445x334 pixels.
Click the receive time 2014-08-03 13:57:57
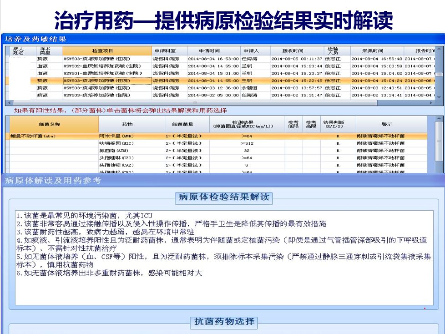pyautogui.click(x=297, y=88)
